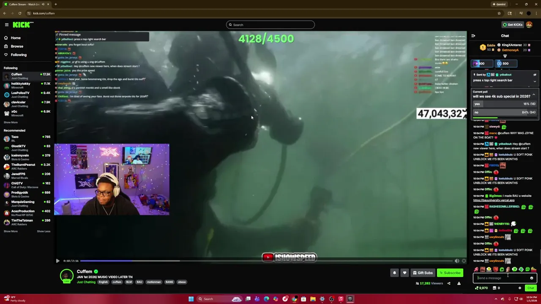Viewport: 541px width, 304px height.
Task: Hide the pinned message with eye icon
Action: (x=535, y=75)
